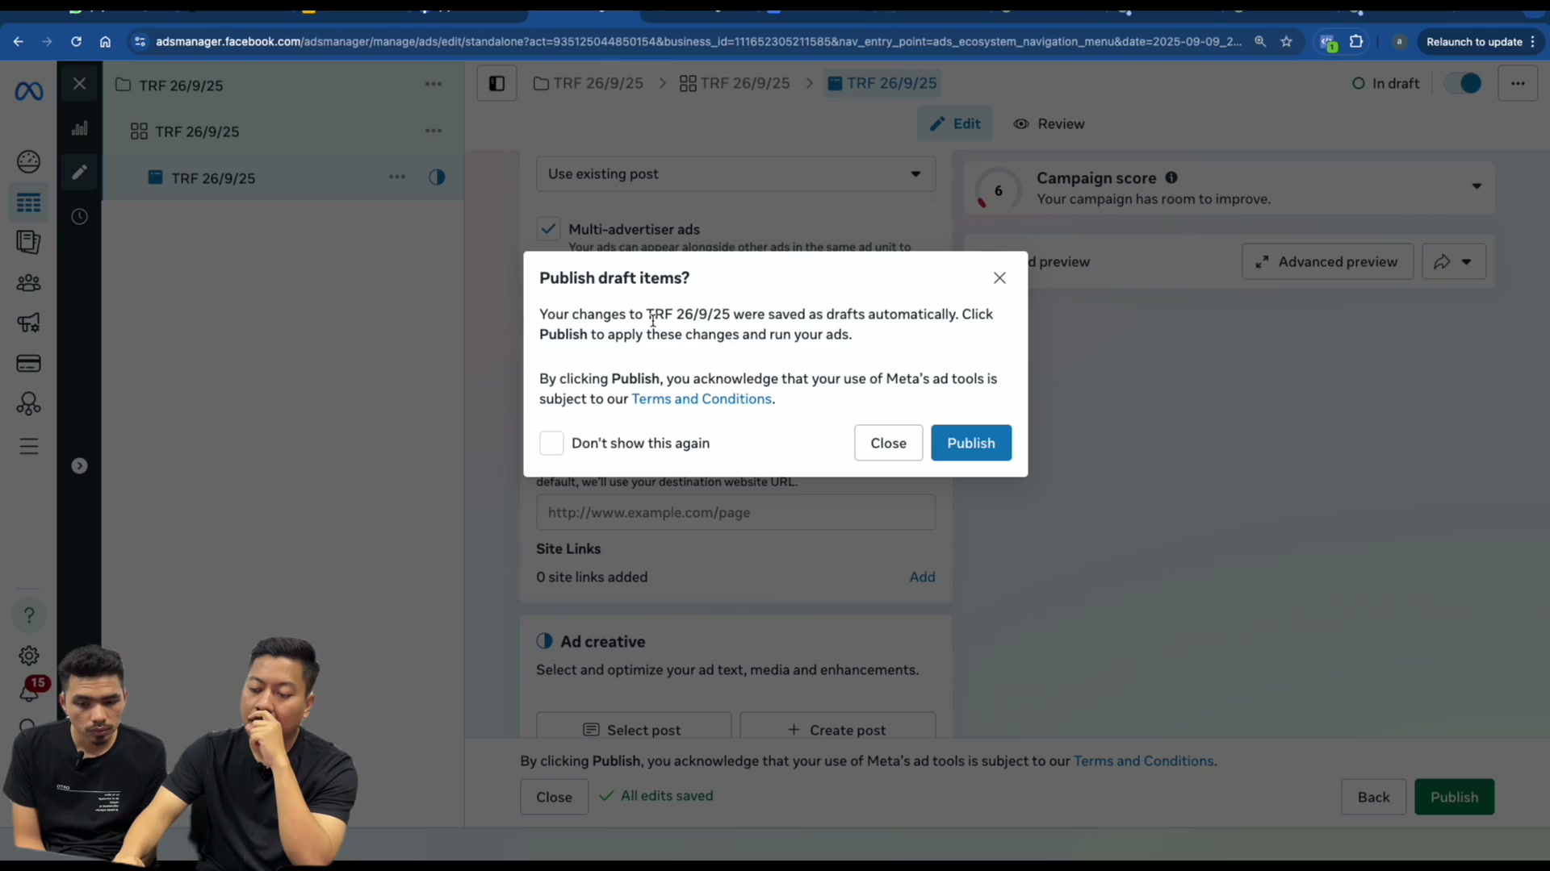Expand the sidebar with arrow circle icon
Image resolution: width=1550 pixels, height=871 pixels.
pyautogui.click(x=79, y=466)
